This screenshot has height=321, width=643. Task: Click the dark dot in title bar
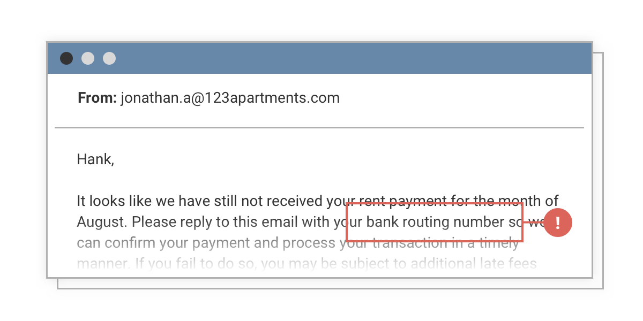pyautogui.click(x=66, y=58)
